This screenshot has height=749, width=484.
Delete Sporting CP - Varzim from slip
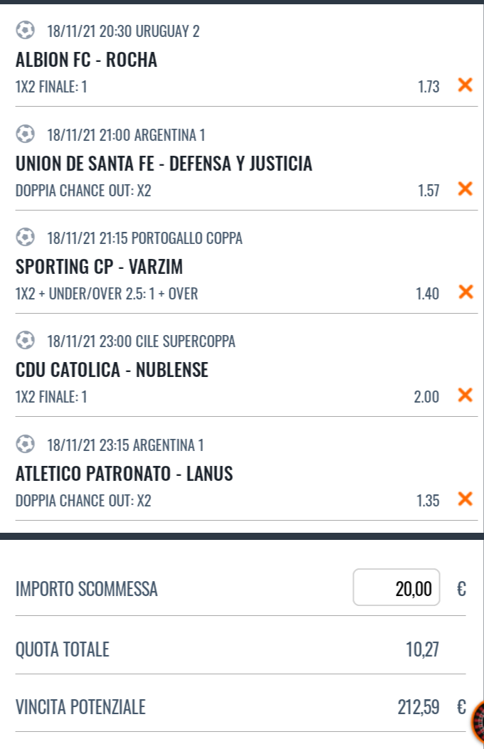point(465,292)
